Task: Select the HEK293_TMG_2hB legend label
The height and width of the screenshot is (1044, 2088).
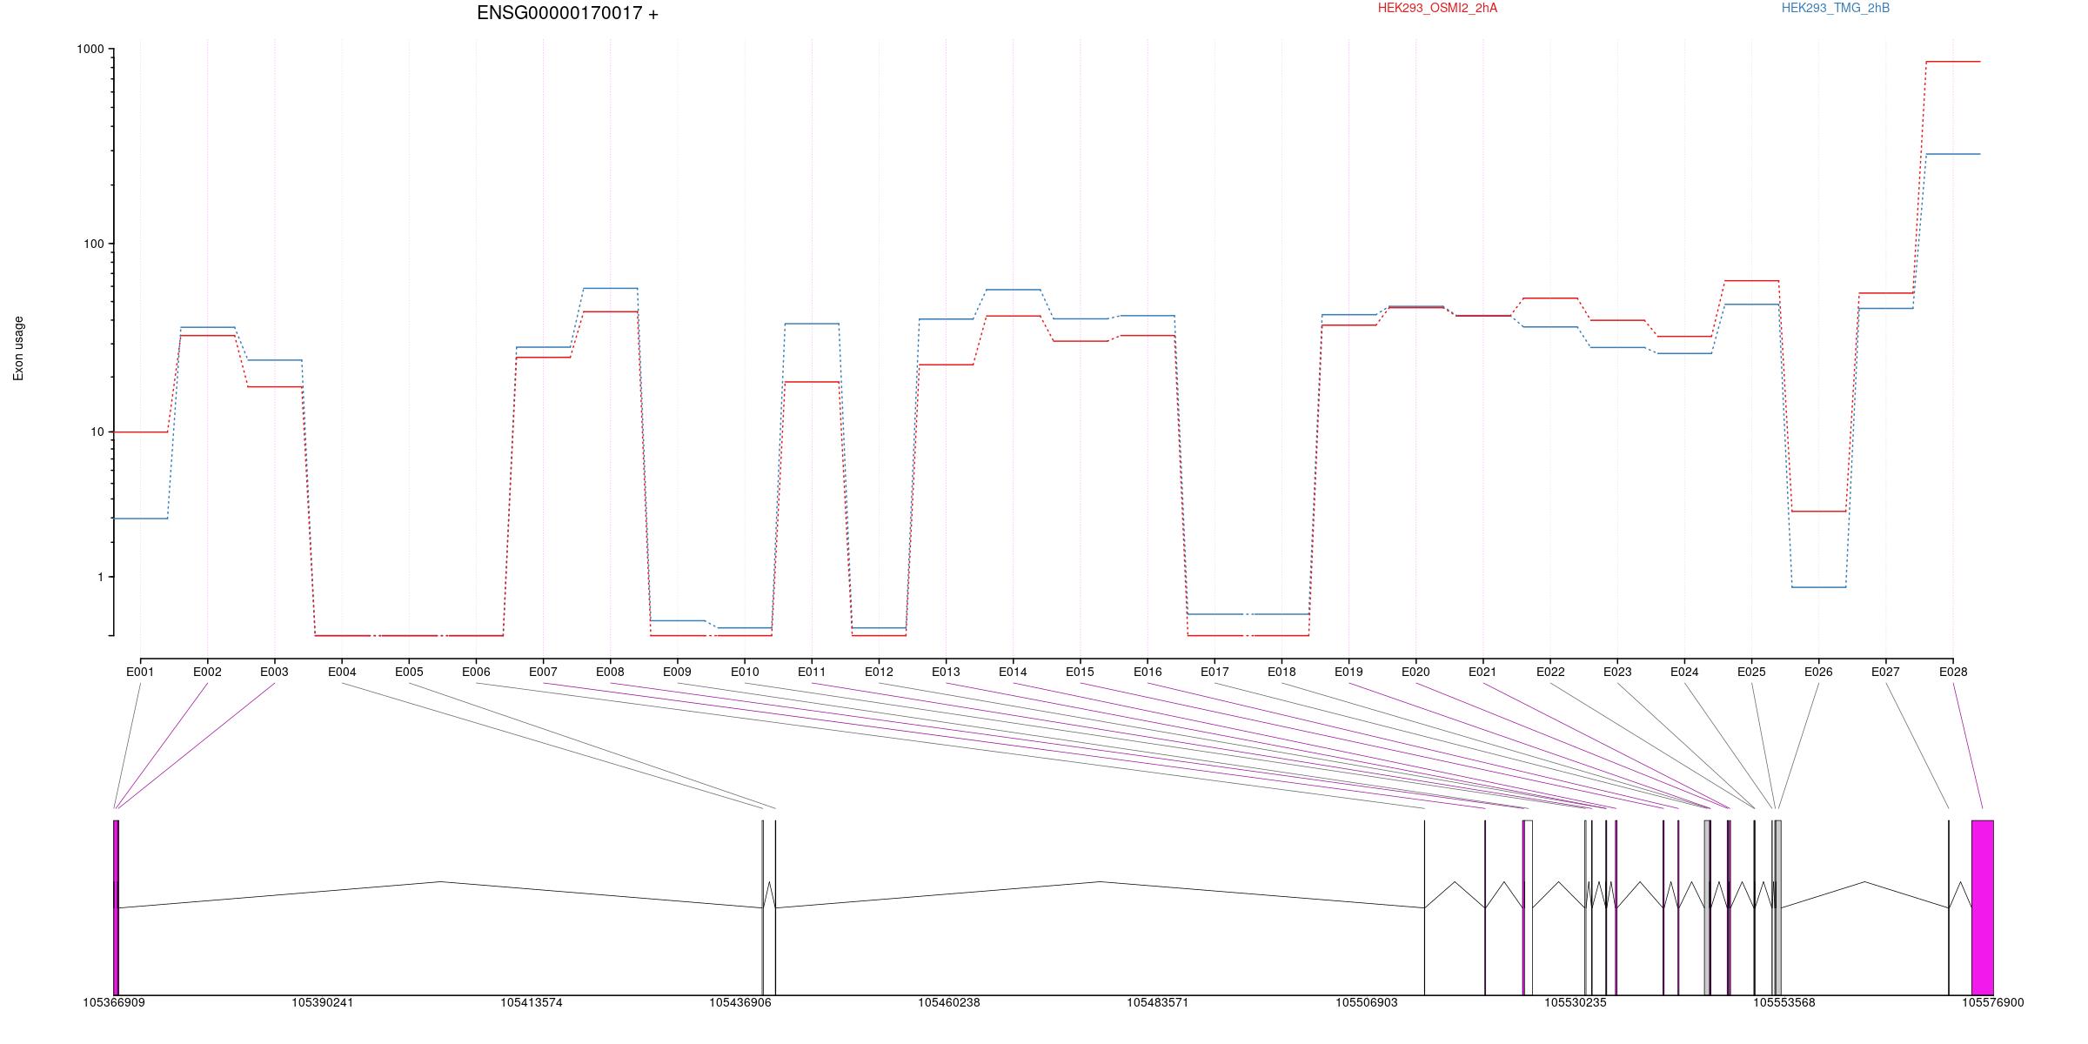Action: coord(1836,8)
